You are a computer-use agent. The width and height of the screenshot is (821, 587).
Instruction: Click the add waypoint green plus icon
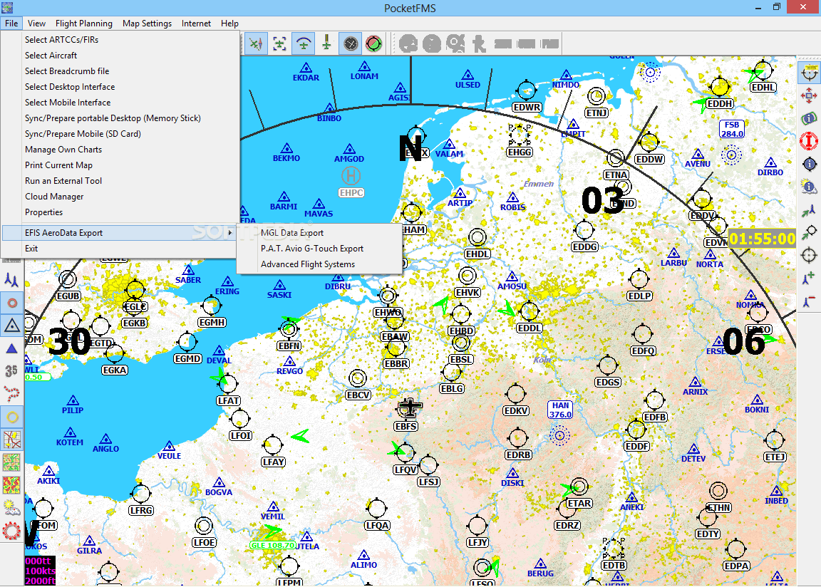pos(809,279)
